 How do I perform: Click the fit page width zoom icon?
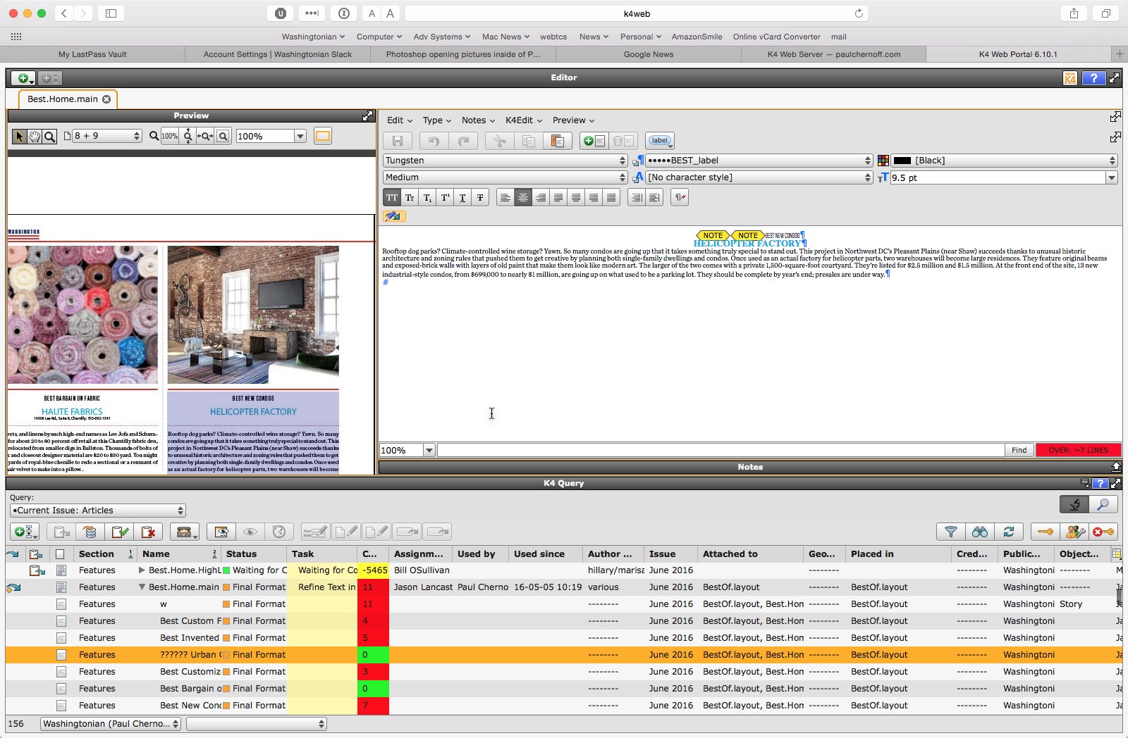(x=205, y=136)
